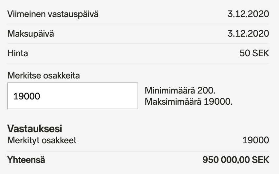The height and width of the screenshot is (174, 279).
Task: Click the Minimimäärä 200 hint text
Action: click(x=180, y=90)
